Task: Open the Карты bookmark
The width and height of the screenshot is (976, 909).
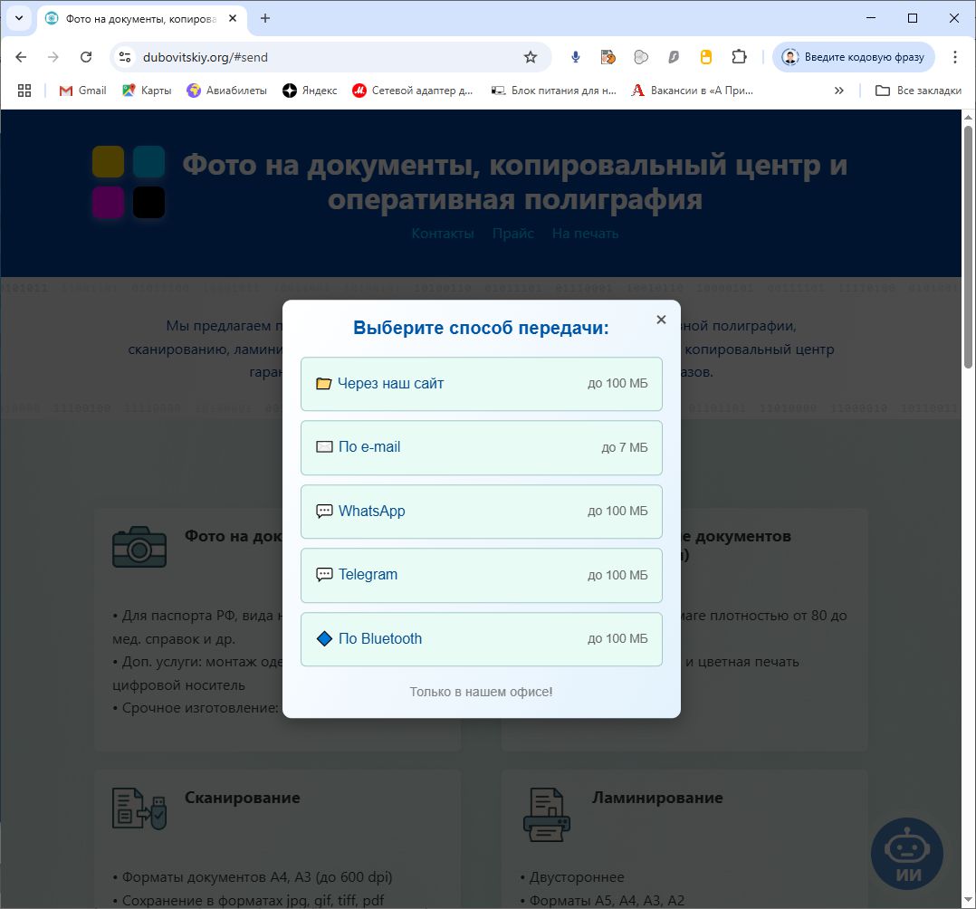Action: pyautogui.click(x=147, y=91)
